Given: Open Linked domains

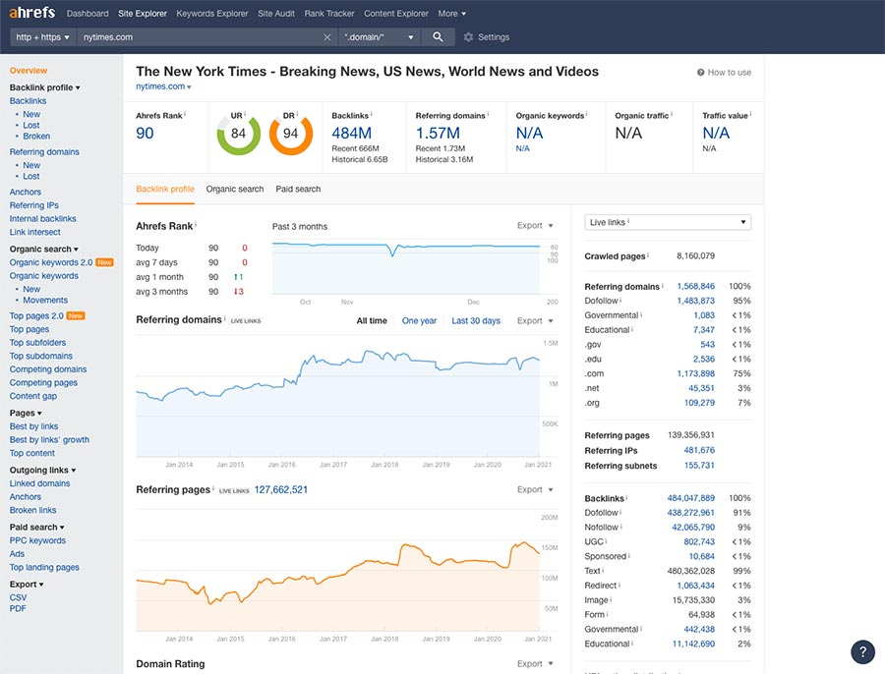Looking at the screenshot, I should tap(39, 483).
